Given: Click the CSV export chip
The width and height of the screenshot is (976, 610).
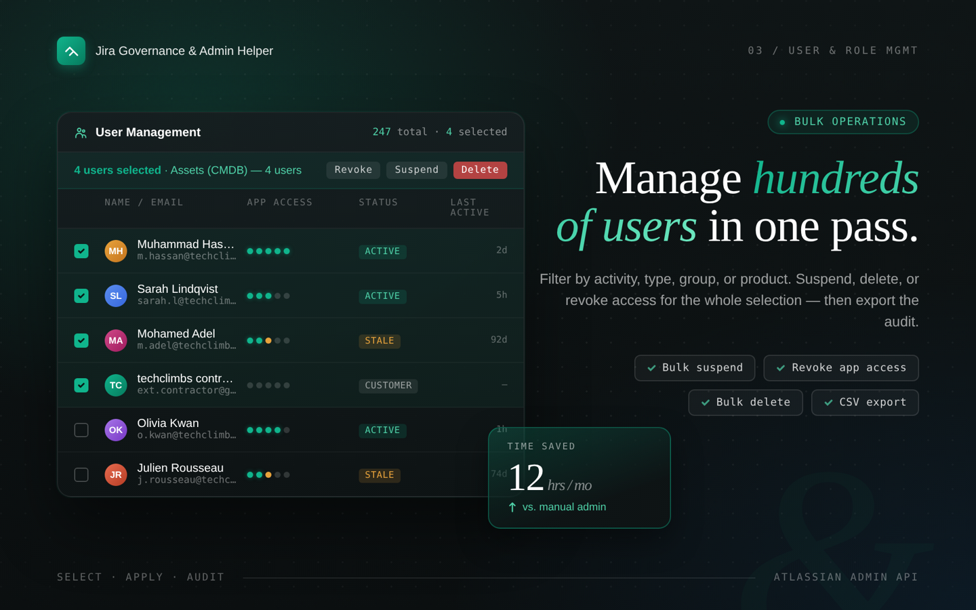Looking at the screenshot, I should [865, 403].
